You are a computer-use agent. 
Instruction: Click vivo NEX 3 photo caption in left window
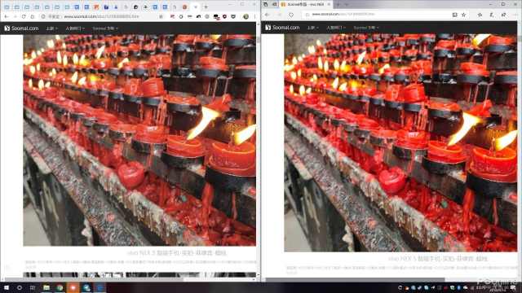click(x=177, y=253)
